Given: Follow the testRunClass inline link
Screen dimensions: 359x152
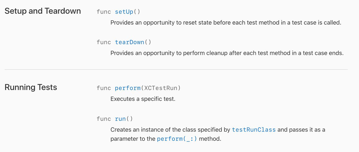Looking at the screenshot, I should (x=254, y=130).
